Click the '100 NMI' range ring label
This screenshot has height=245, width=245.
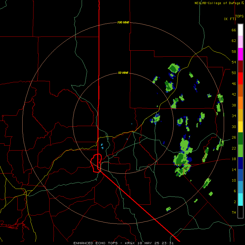pyautogui.click(x=123, y=22)
